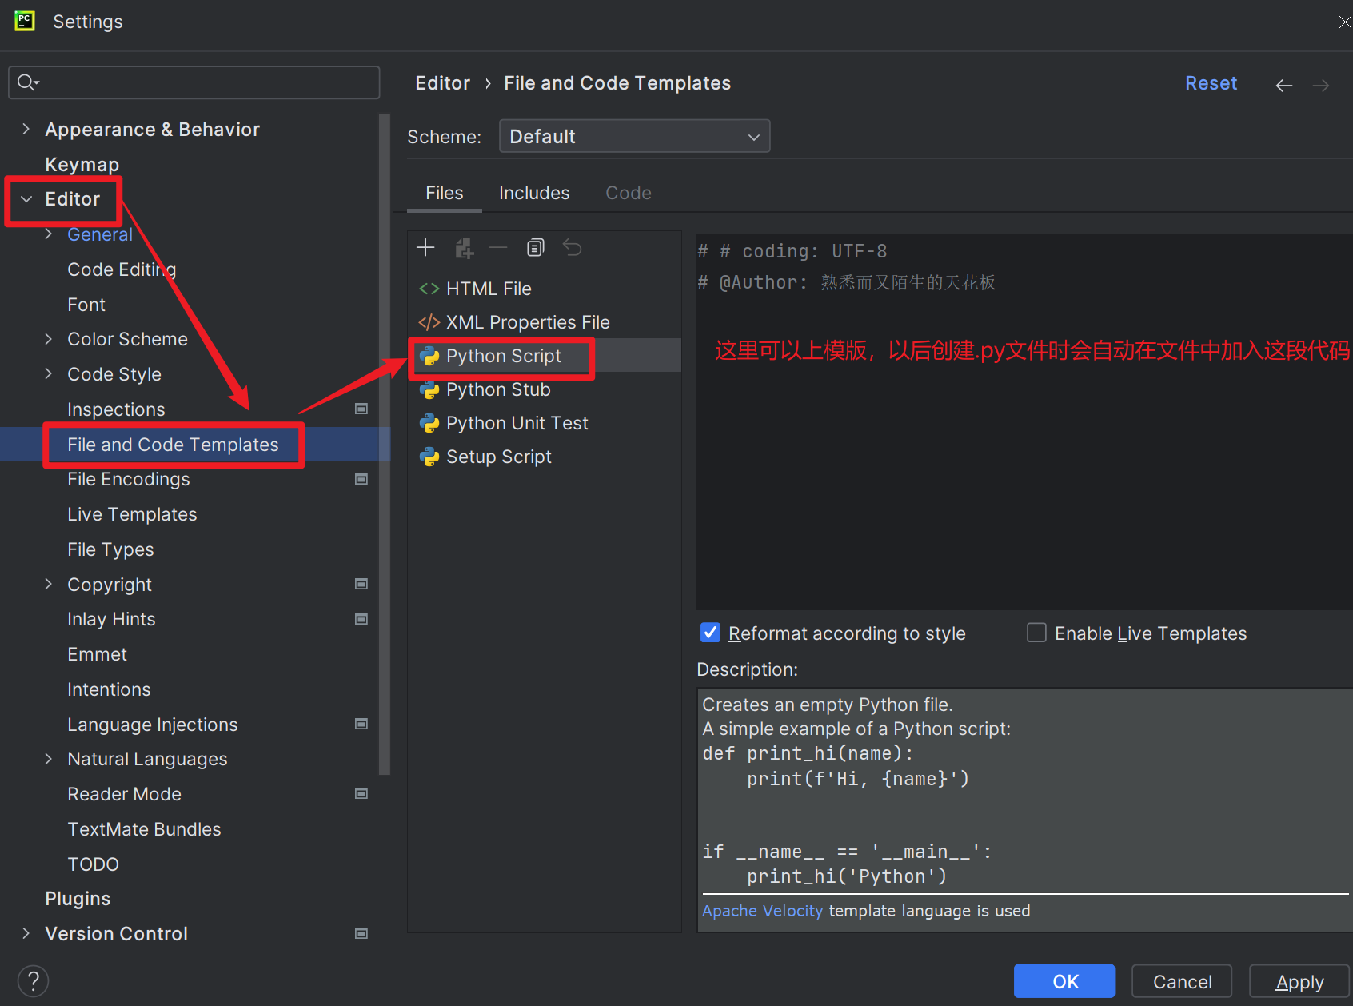This screenshot has height=1006, width=1353.
Task: Check Enable Live Templates
Action: pos(1036,633)
